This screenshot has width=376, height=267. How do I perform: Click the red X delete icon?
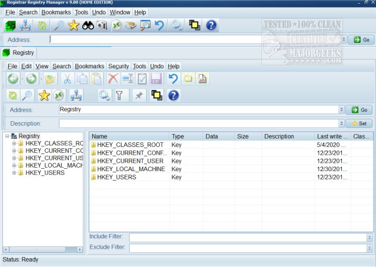click(113, 79)
